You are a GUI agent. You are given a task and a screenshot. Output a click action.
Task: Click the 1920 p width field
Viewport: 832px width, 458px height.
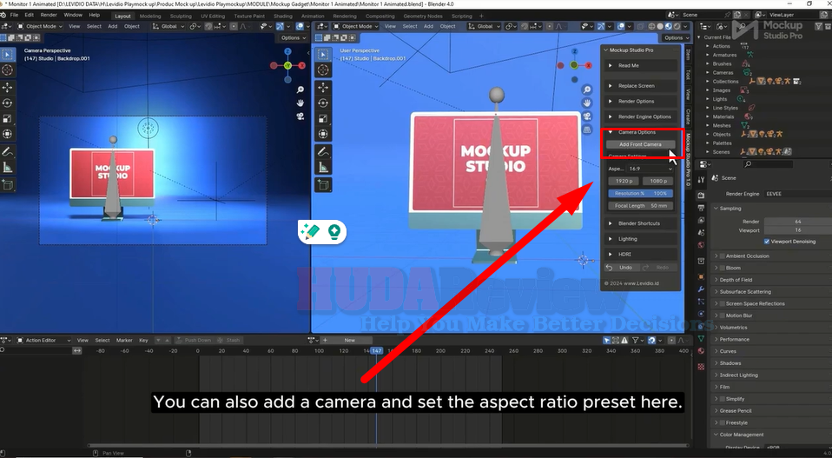click(x=624, y=181)
